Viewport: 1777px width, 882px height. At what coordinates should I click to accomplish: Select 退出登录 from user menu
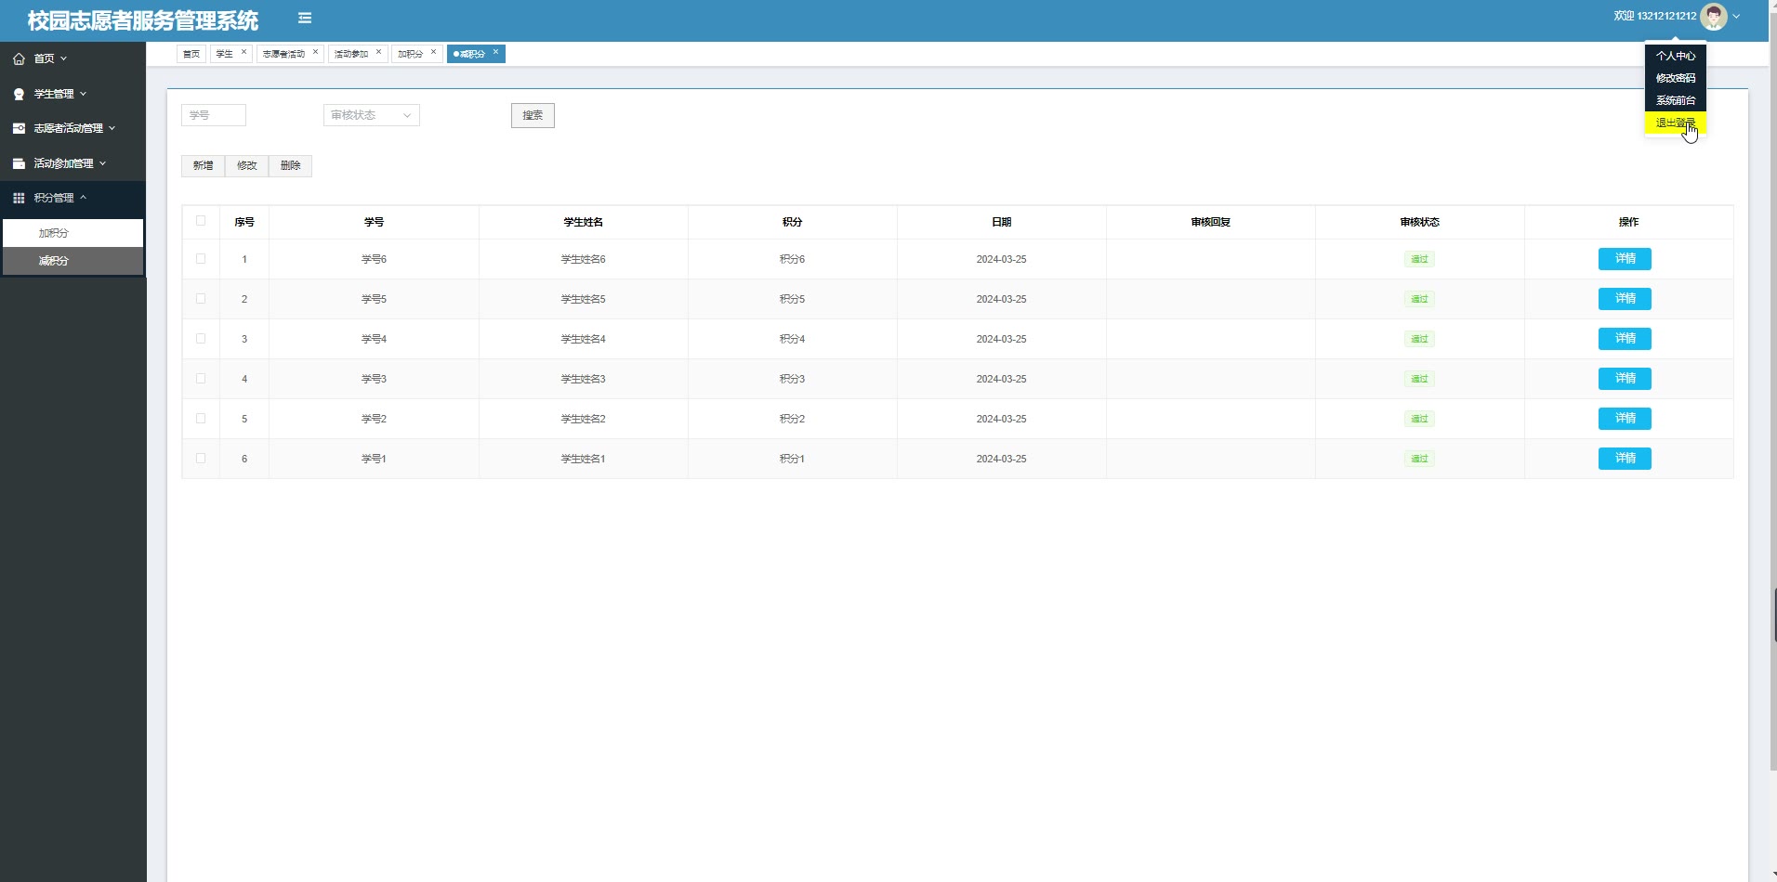point(1675,123)
